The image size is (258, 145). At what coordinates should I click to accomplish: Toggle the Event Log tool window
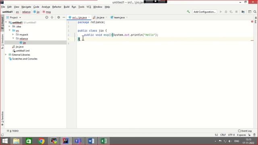coord(245,131)
